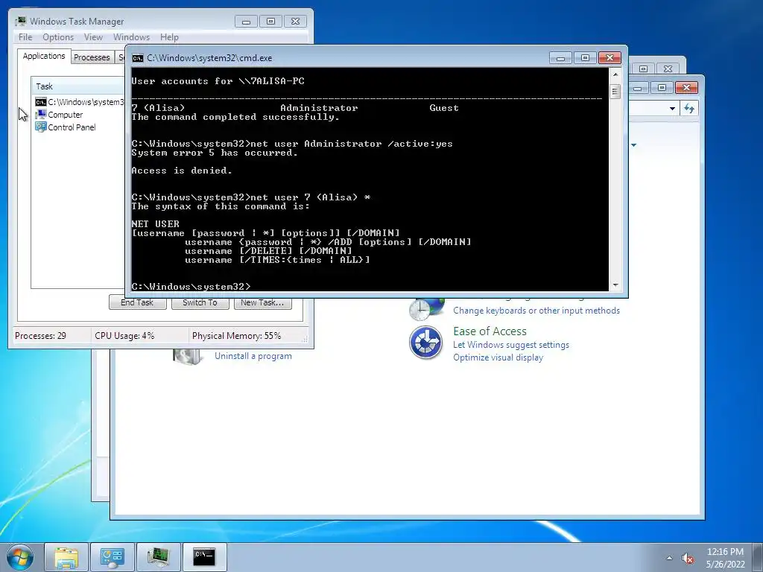Click the Processes: 29 status text
Screen dimensions: 763x572
click(40, 336)
